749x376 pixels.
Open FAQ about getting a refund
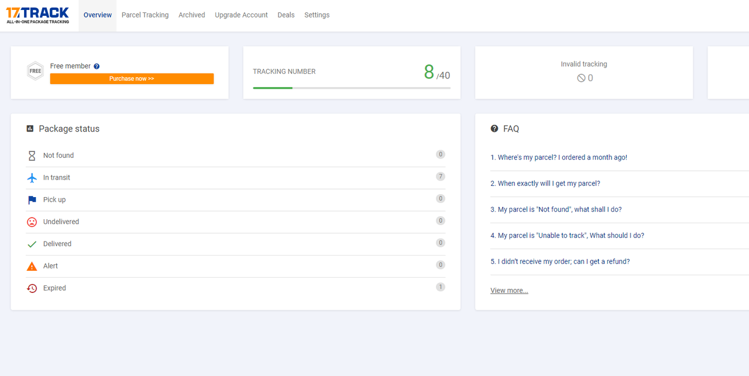click(x=560, y=261)
